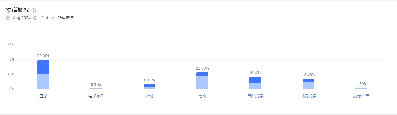Click the 外链 bar in the chart
The width and height of the screenshot is (397, 115).
click(149, 87)
